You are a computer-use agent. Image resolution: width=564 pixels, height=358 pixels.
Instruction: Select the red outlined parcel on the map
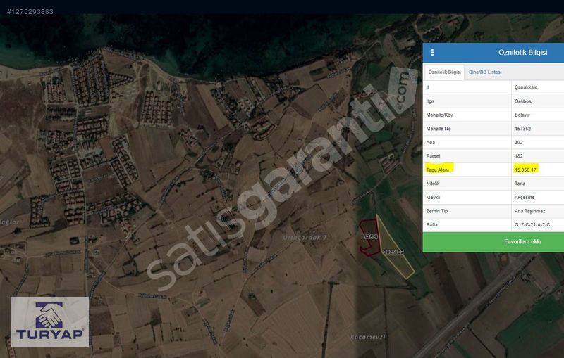click(369, 238)
